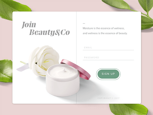Click the COPYRIGHT © 2017 footer text
This screenshot has height=115, width=153.
coord(108,98)
